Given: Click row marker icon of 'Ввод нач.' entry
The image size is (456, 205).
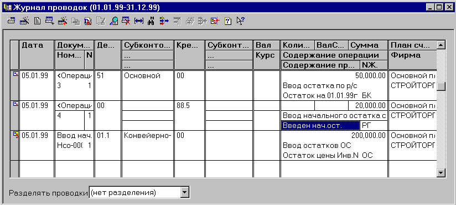Looking at the screenshot, I should [15, 135].
